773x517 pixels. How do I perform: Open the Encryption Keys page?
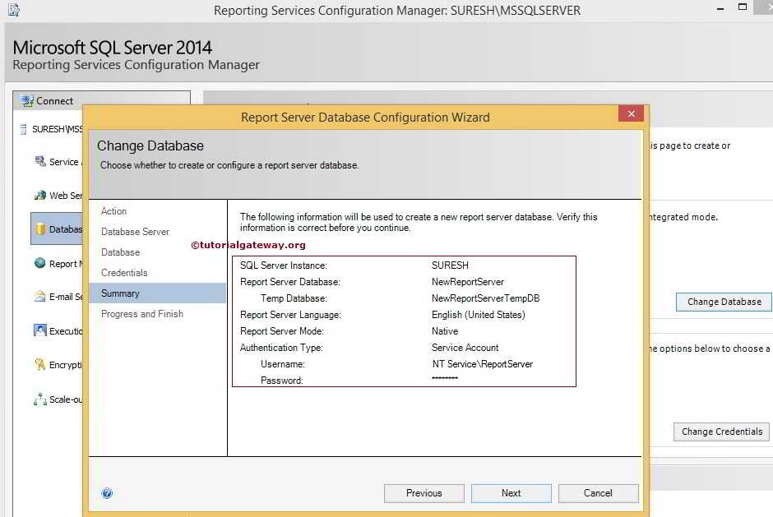(x=61, y=363)
